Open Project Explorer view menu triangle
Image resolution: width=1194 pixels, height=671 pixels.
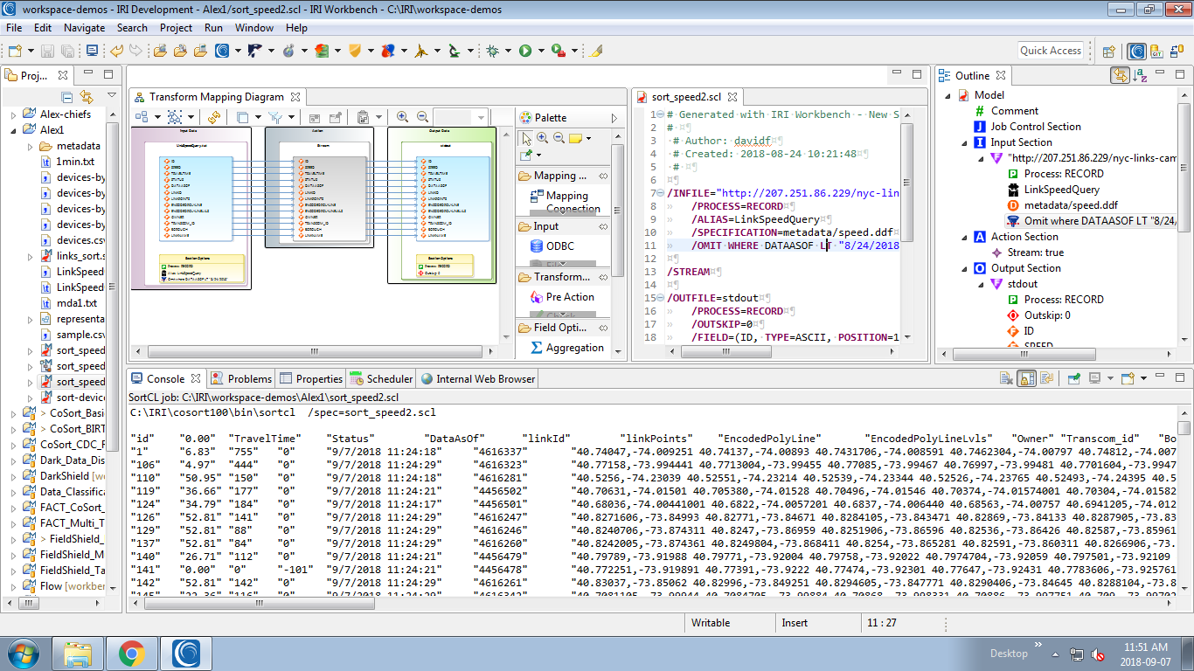[112, 95]
